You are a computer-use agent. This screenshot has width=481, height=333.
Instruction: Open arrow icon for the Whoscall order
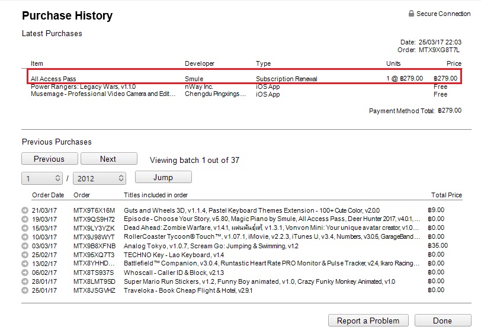point(25,273)
